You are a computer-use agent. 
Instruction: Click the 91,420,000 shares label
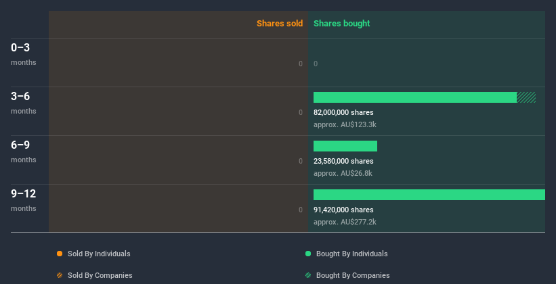coord(343,210)
